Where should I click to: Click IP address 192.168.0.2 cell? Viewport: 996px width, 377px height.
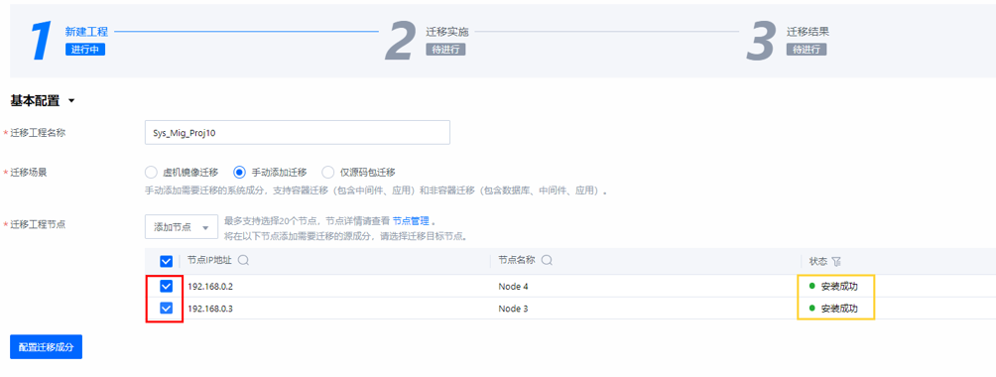click(x=211, y=287)
